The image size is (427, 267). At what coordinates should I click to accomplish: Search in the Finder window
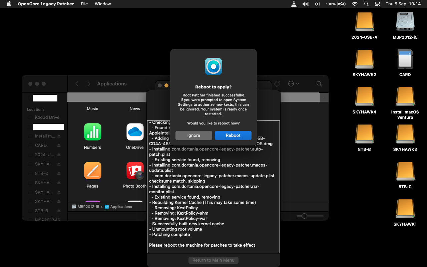tap(319, 84)
